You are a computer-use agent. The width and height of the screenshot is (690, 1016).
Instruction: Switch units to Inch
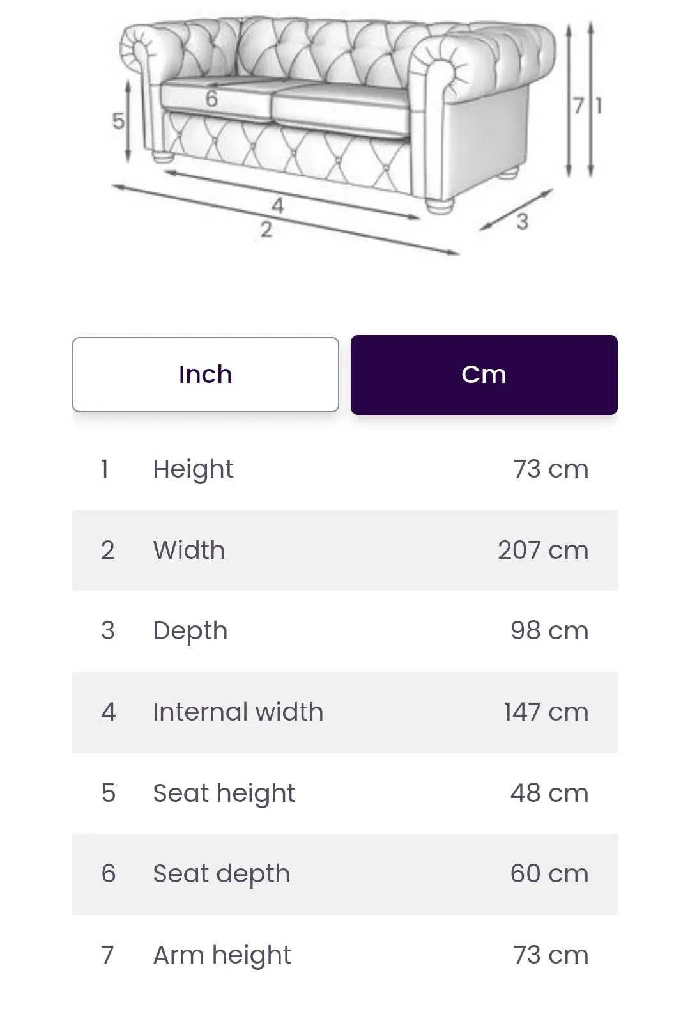[x=205, y=375]
